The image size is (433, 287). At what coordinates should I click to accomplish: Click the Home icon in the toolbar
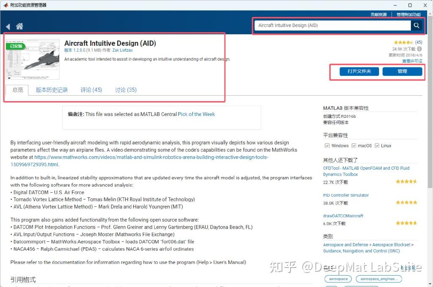point(19,25)
